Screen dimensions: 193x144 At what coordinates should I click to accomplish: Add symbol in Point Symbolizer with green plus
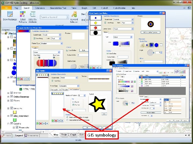(x=91, y=68)
